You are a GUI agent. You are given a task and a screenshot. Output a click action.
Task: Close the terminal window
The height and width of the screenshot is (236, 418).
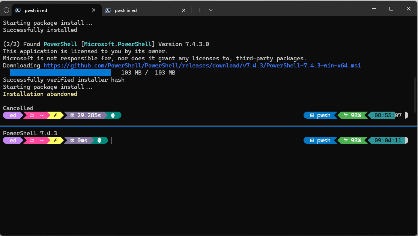pyautogui.click(x=408, y=9)
